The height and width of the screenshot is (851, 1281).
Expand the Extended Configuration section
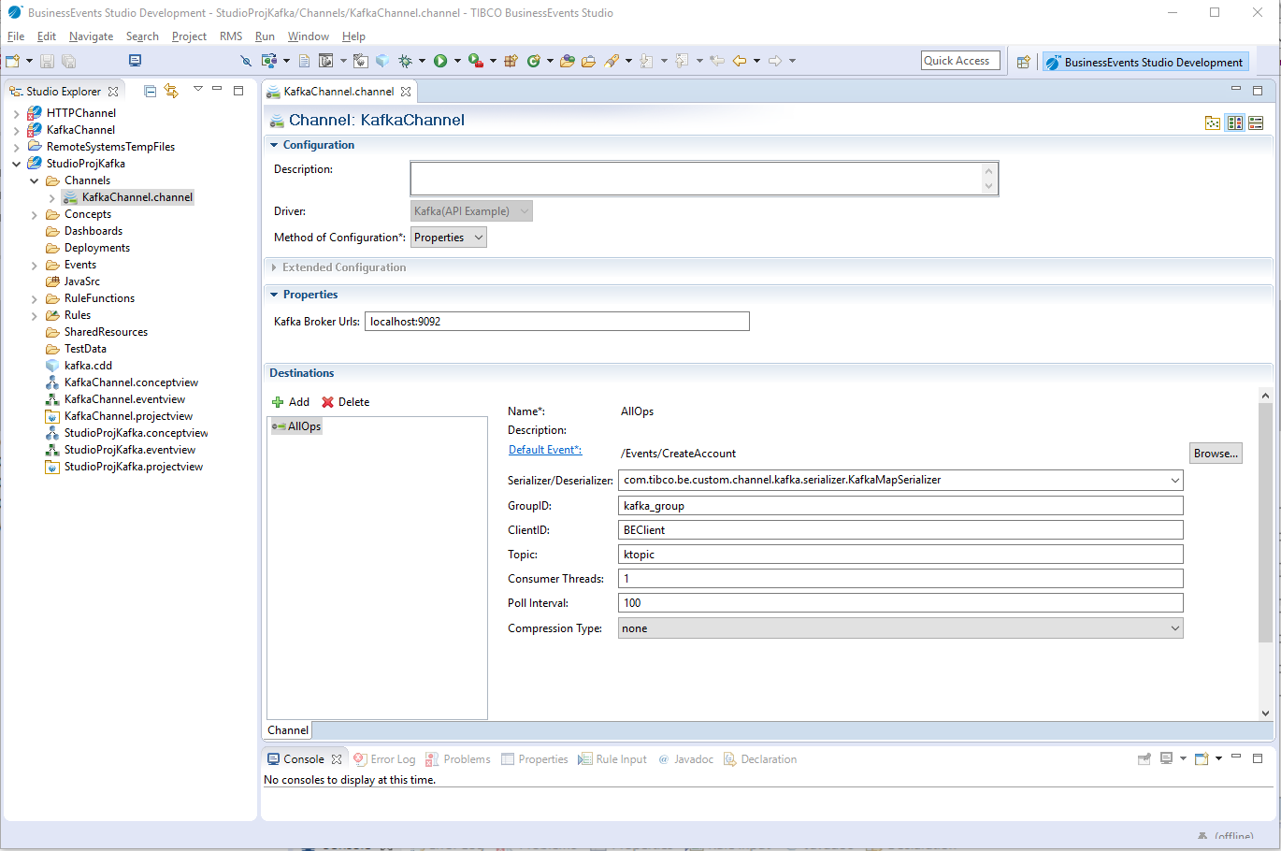click(x=274, y=267)
